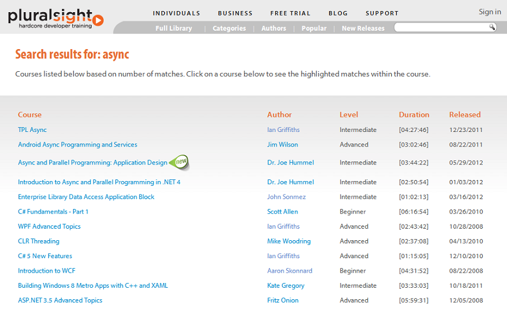
Task: Show the New Releases tab
Action: pos(363,28)
